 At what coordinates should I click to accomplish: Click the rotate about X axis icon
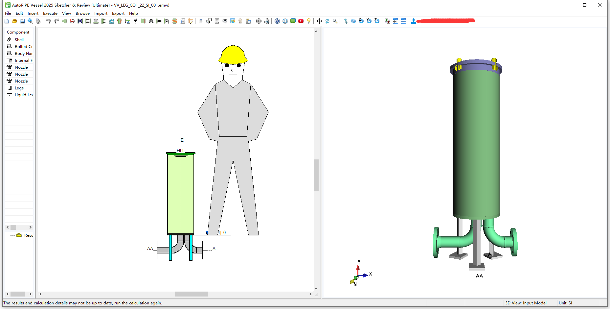[x=361, y=21]
